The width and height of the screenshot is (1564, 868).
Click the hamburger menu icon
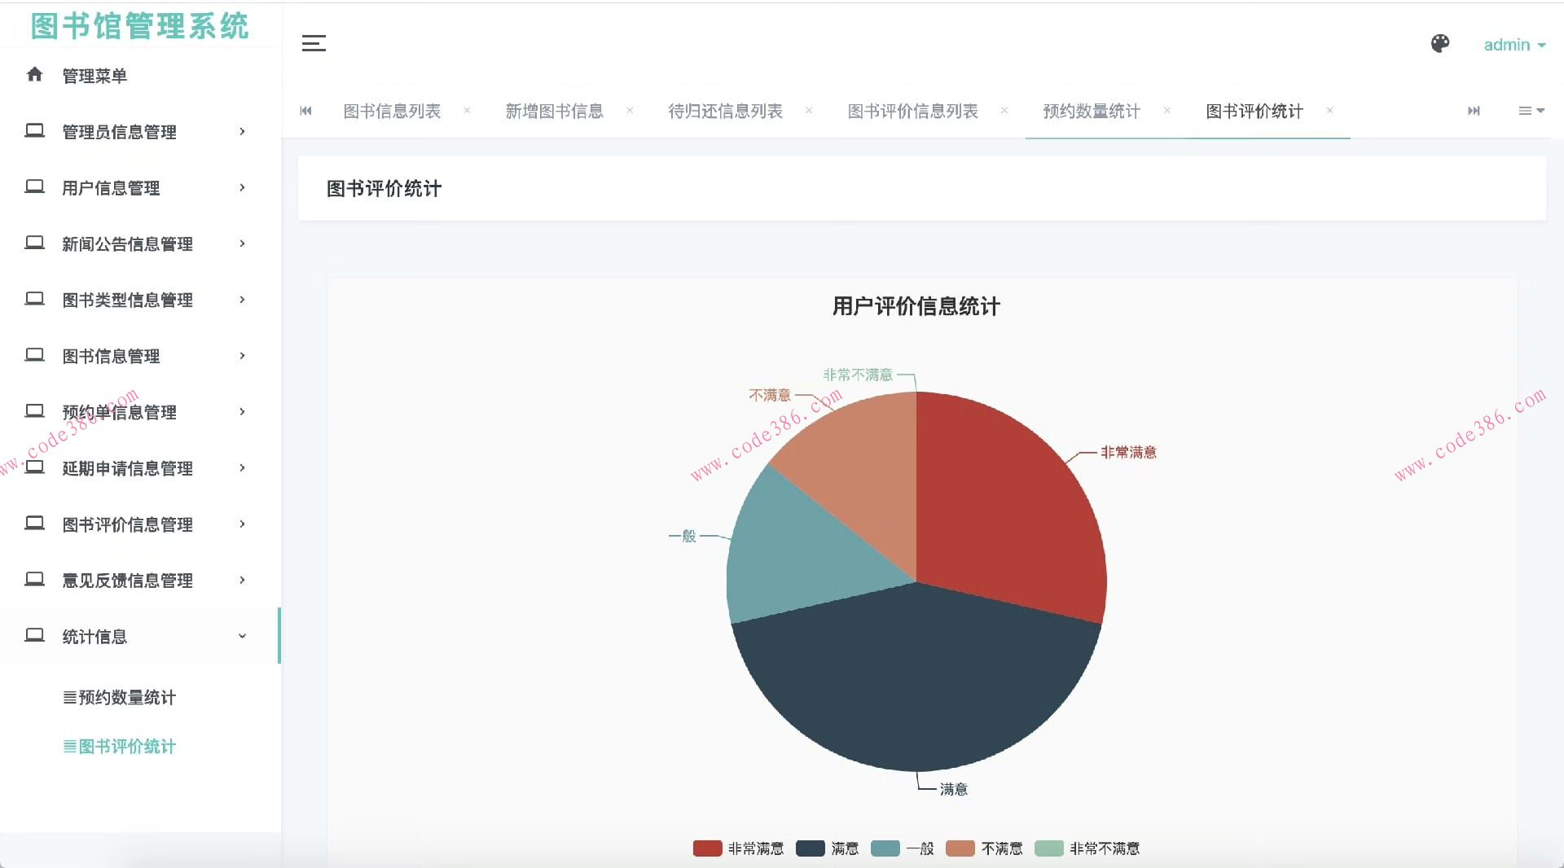tap(314, 44)
